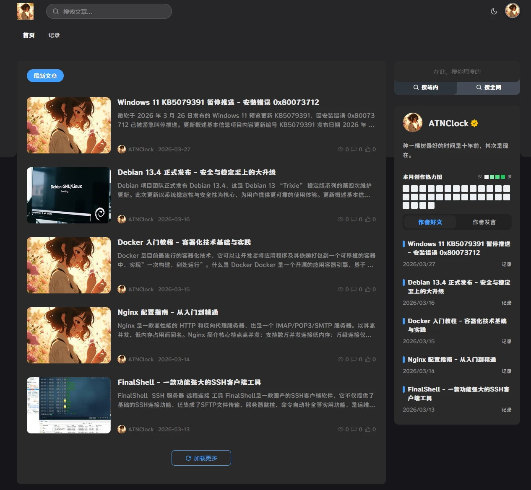
Task: Click author avatar on Windows 11 article row
Action: pyautogui.click(x=122, y=149)
